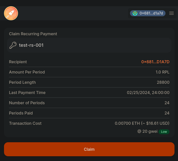The image size is (178, 161).
Task: Click the Amount Per Period label
Action: [x=27, y=72]
